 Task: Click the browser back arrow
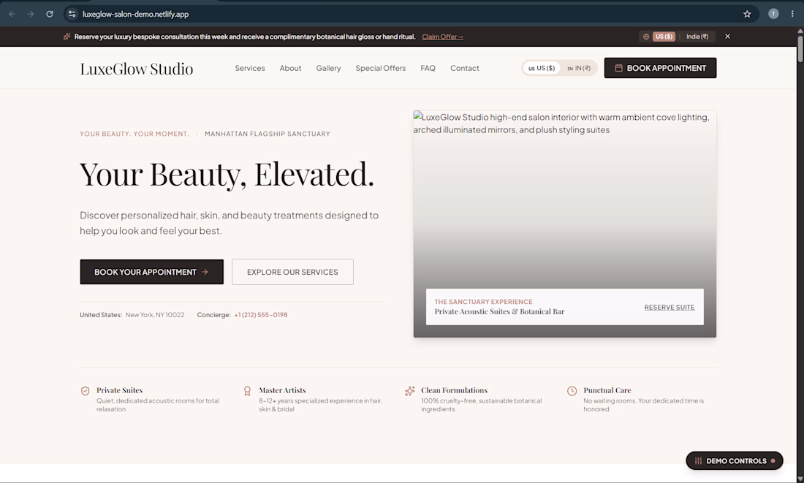(x=12, y=14)
